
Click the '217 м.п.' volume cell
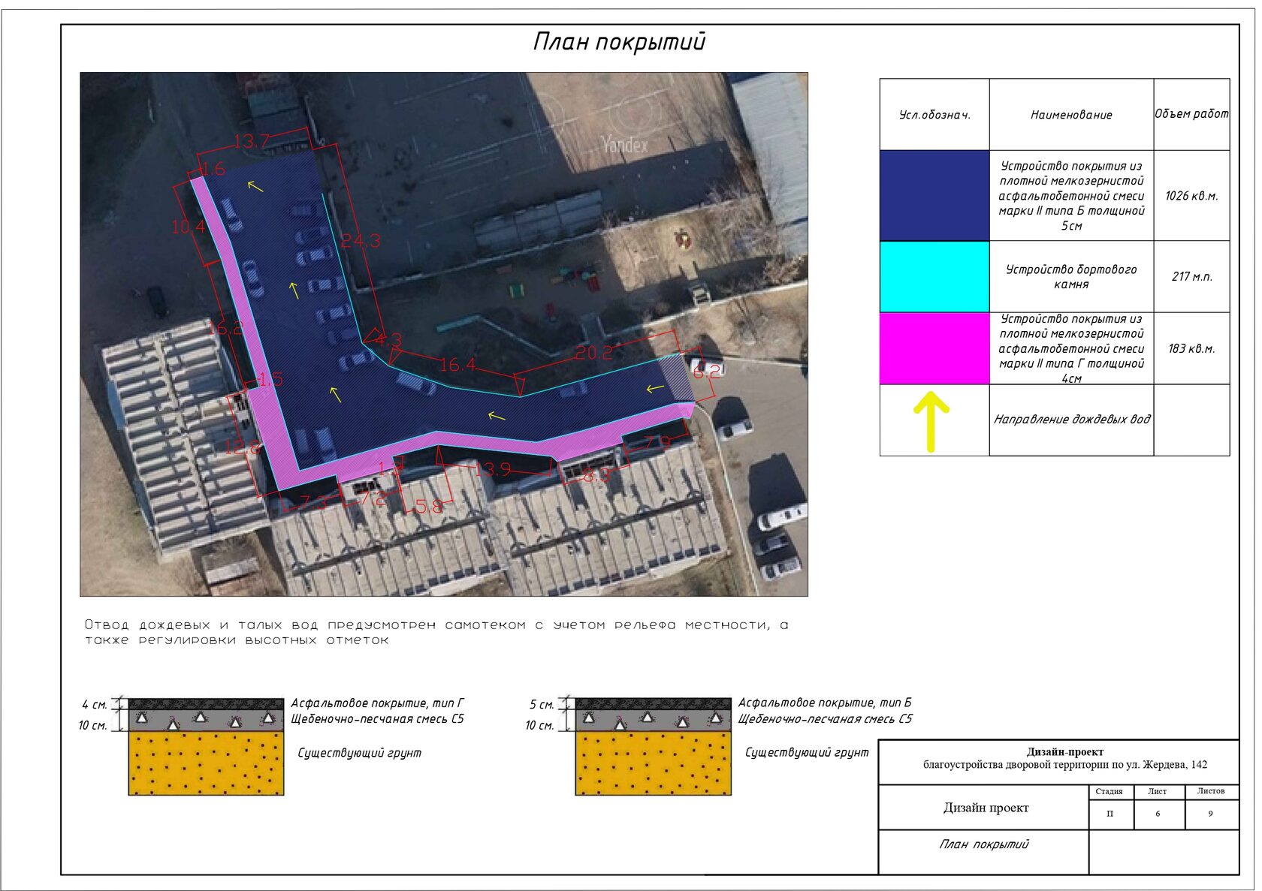pos(1191,276)
